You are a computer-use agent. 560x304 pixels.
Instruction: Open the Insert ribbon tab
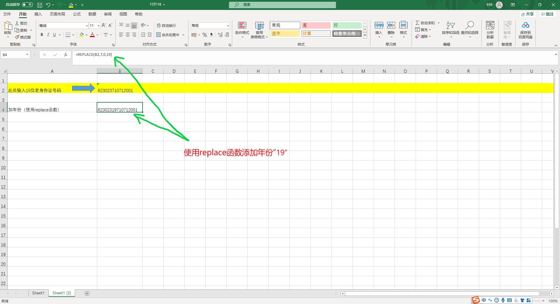pyautogui.click(x=38, y=14)
